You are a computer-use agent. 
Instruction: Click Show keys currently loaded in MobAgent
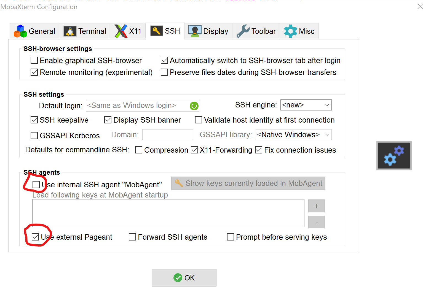[248, 183]
